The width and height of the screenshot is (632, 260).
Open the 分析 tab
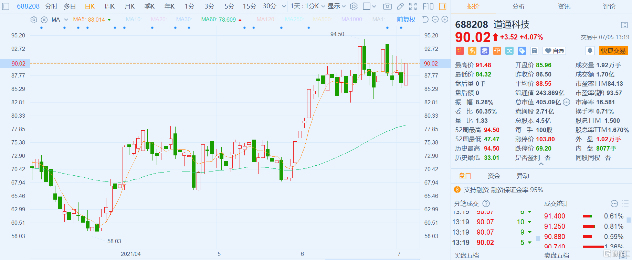tap(519, 7)
